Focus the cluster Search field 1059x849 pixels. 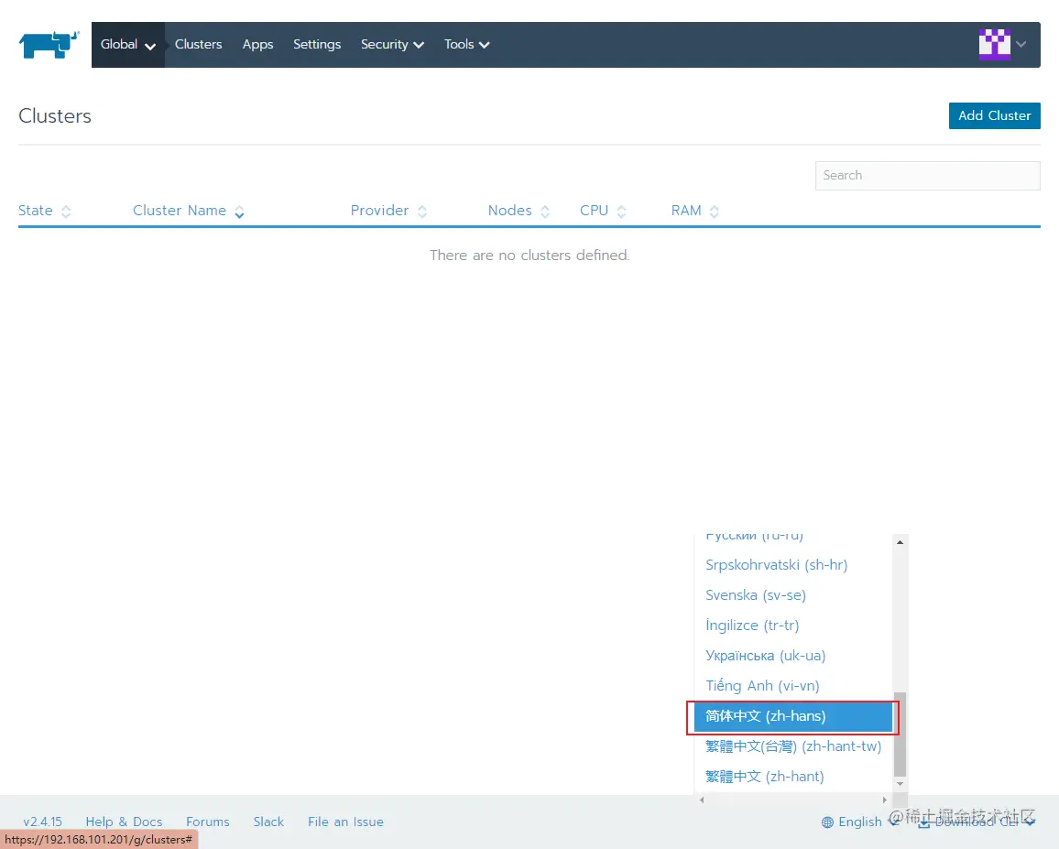927,176
